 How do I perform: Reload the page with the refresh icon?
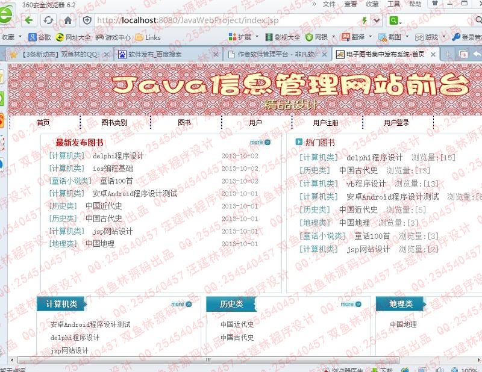coord(48,20)
